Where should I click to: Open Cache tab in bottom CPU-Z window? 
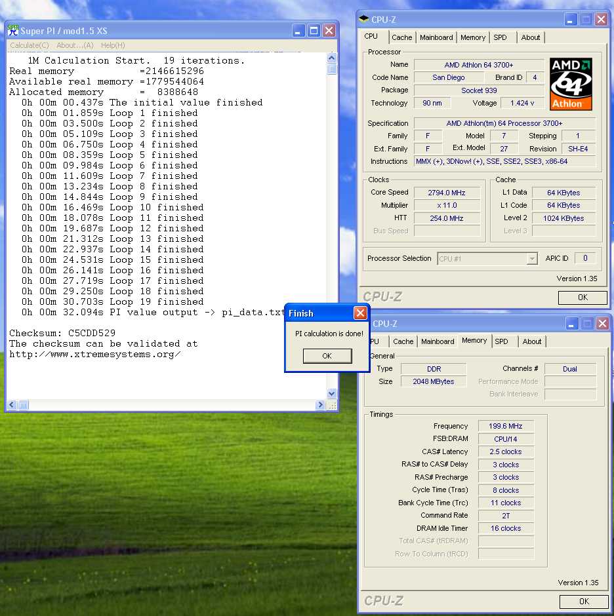point(403,341)
